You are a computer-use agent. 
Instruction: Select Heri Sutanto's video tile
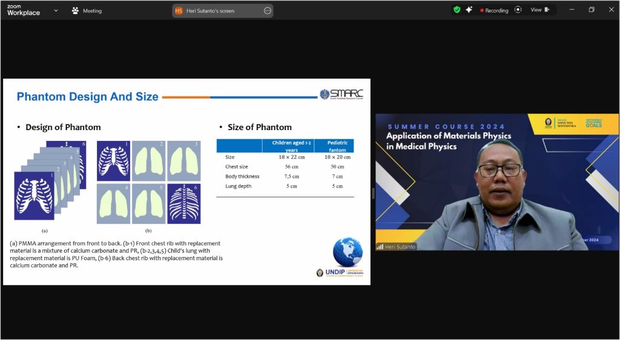tap(496, 181)
